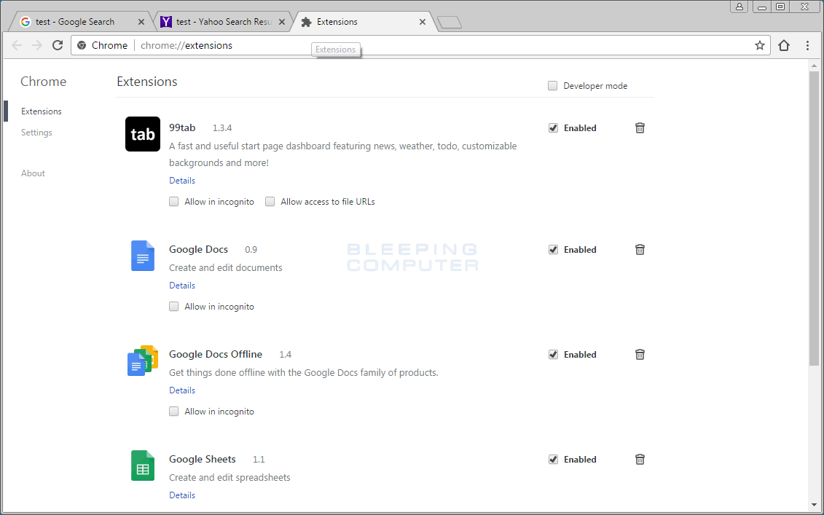Click the Google Docs extension icon
Viewport: 824px width, 515px height.
click(x=142, y=256)
